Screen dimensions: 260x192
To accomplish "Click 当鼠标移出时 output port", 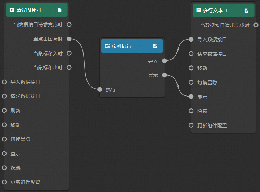I will tap(69, 68).
